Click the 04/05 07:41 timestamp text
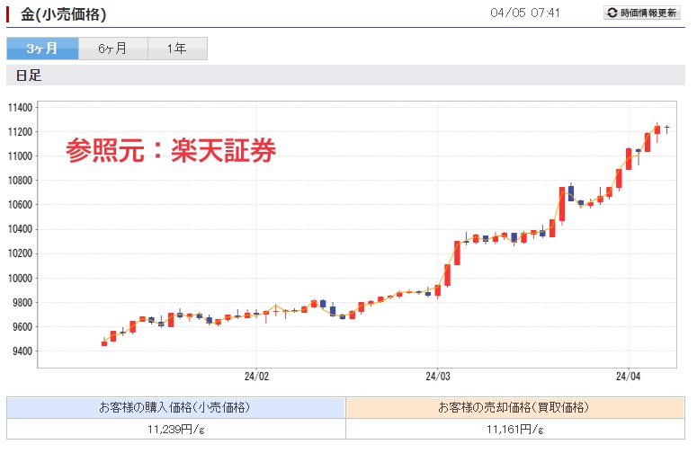Image resolution: width=697 pixels, height=453 pixels. pyautogui.click(x=524, y=13)
